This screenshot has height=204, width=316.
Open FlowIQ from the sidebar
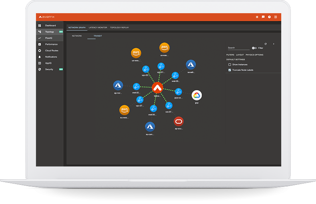pos(50,38)
